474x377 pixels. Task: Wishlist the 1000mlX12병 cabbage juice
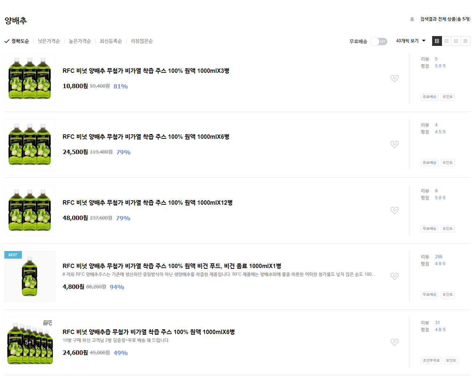click(x=395, y=210)
